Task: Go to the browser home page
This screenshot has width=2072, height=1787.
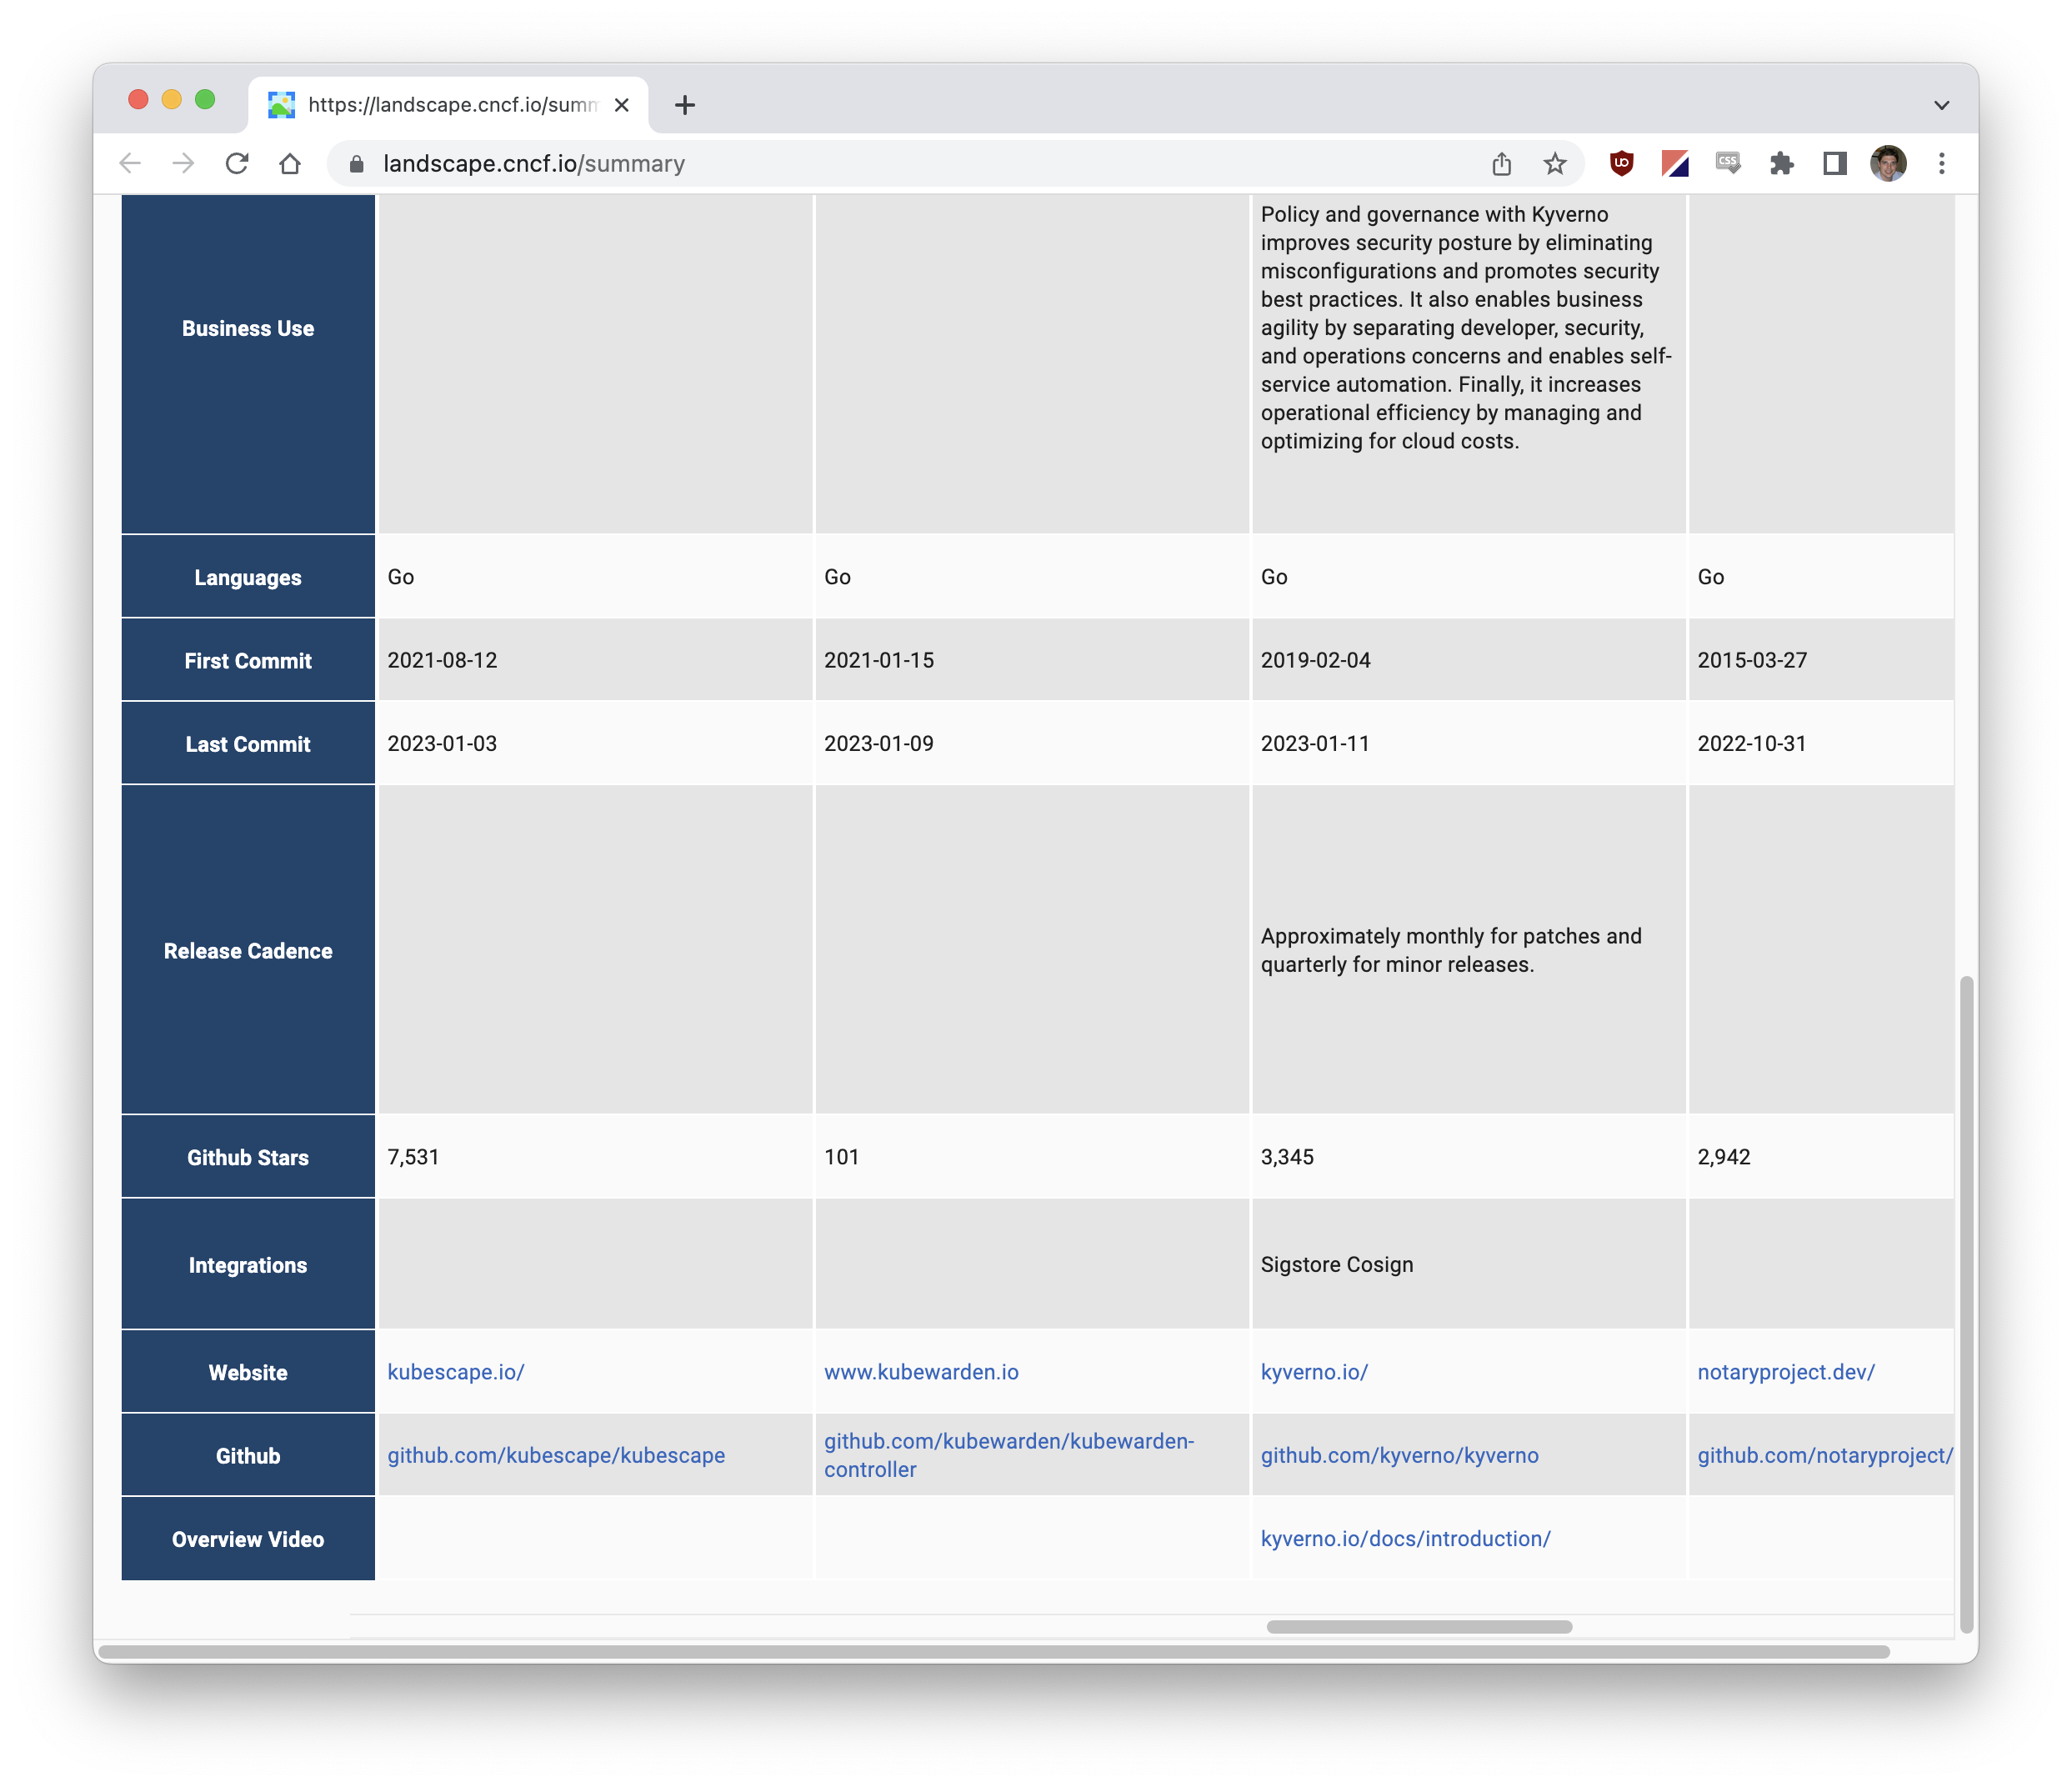Action: (290, 163)
